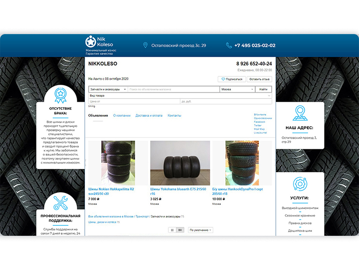Open the Контакты tab

click(x=174, y=116)
